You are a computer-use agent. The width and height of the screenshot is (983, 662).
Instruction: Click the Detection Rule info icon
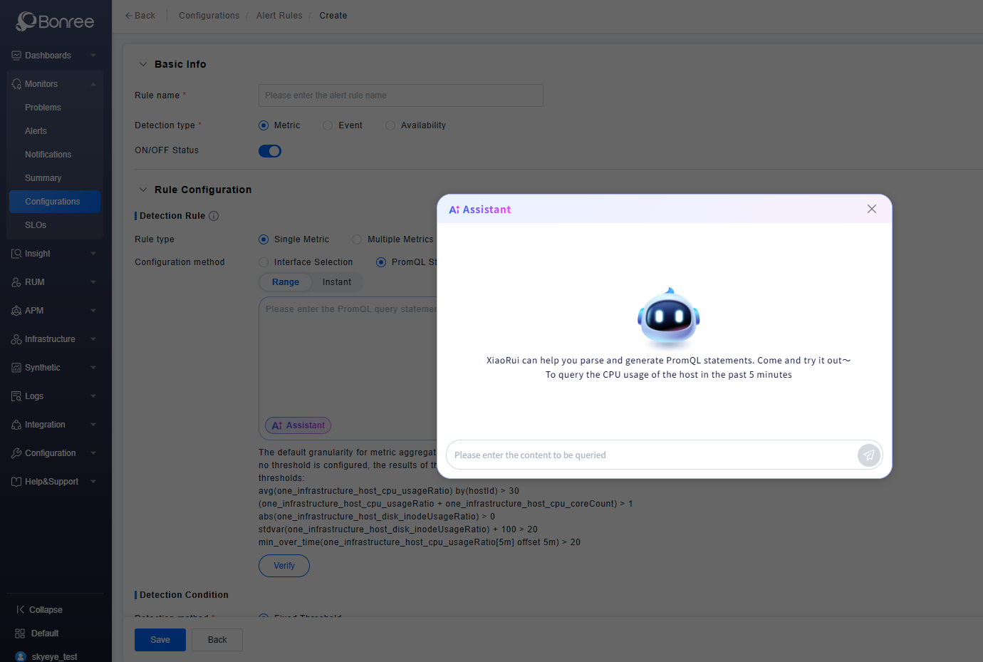click(214, 216)
